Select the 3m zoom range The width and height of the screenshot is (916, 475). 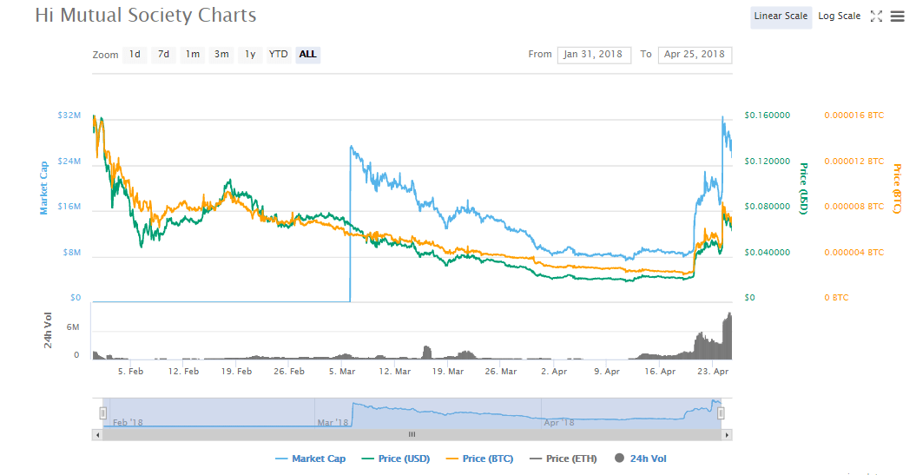tap(221, 55)
